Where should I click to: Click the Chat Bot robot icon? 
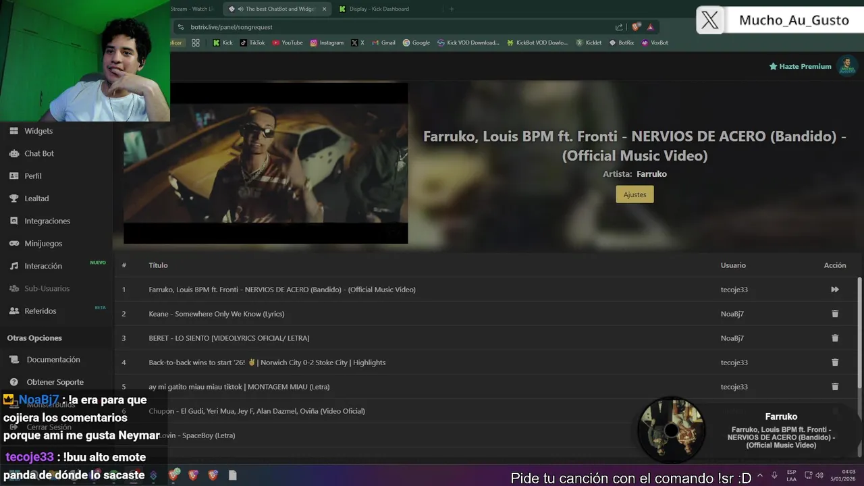tap(13, 153)
